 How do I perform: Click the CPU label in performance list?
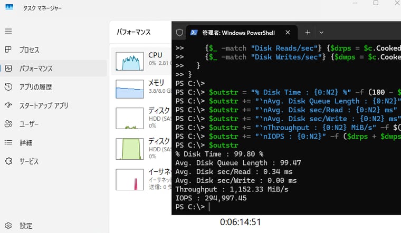155,55
